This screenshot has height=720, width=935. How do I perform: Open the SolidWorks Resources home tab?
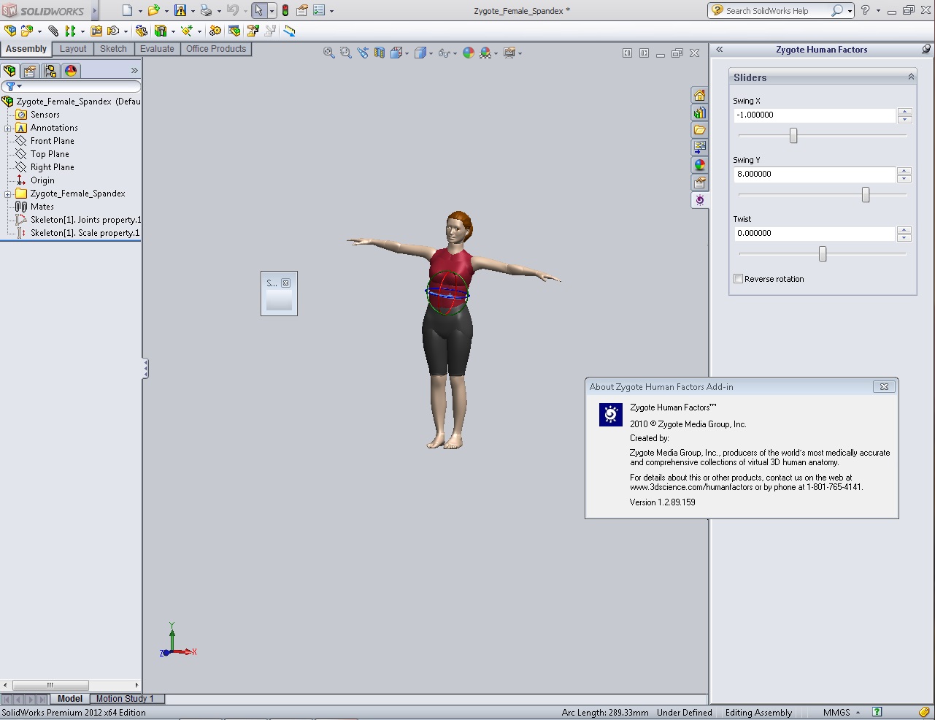pos(699,96)
